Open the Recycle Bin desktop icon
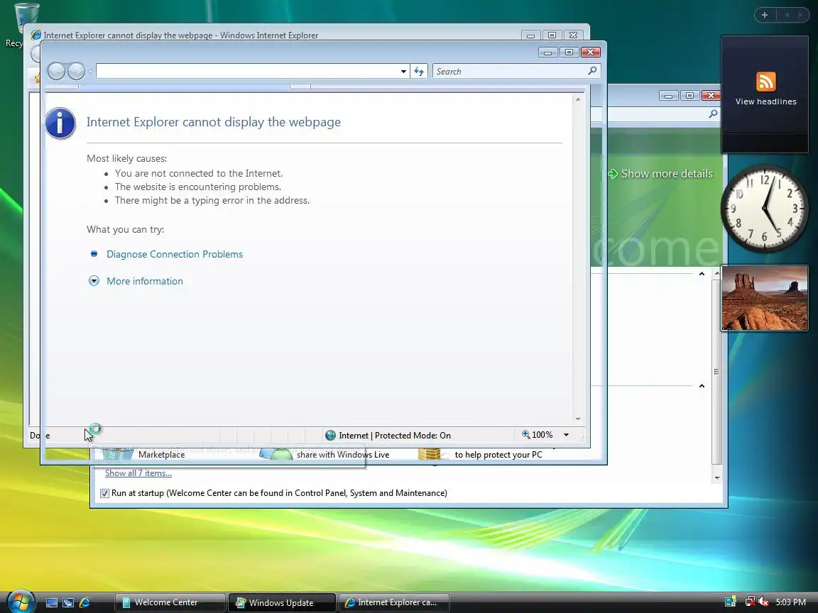This screenshot has height=613, width=818. point(25,18)
